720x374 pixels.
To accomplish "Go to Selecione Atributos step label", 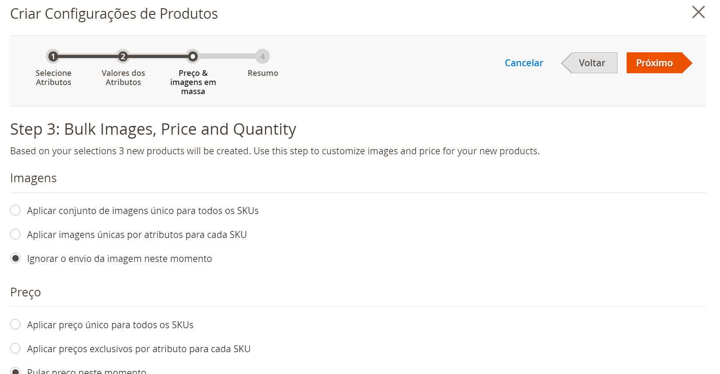I will pyautogui.click(x=53, y=78).
